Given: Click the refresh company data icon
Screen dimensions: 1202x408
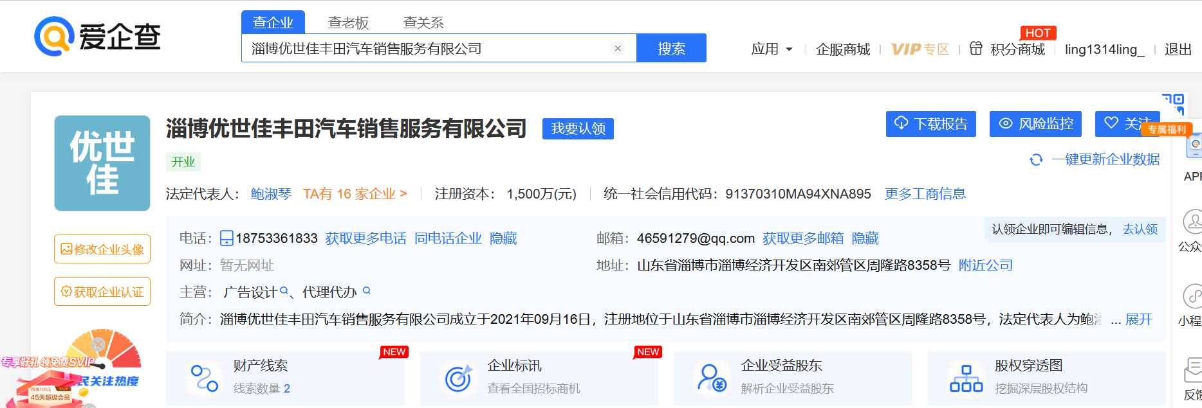Looking at the screenshot, I should [x=1036, y=159].
